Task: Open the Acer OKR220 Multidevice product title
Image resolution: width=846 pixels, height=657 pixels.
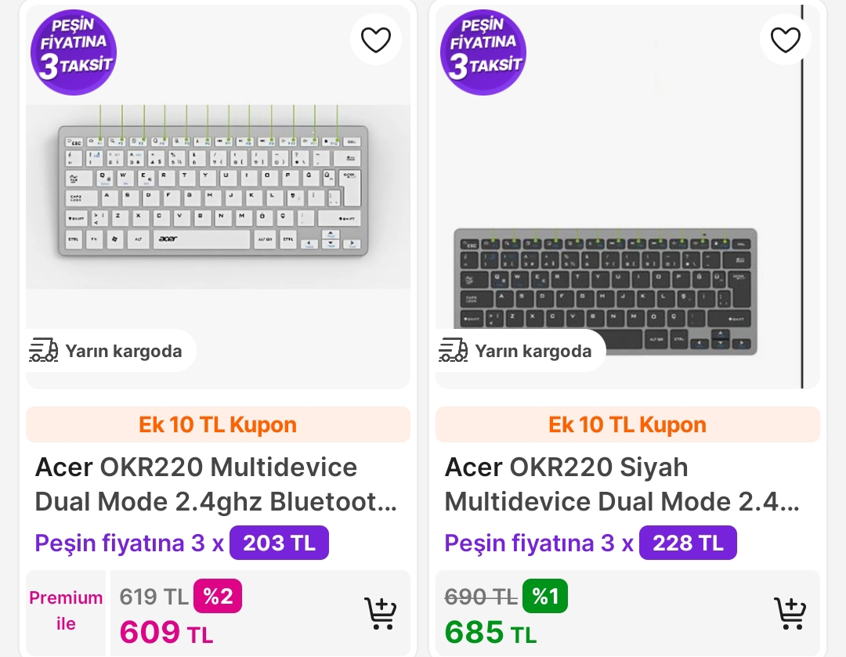Action: point(215,484)
